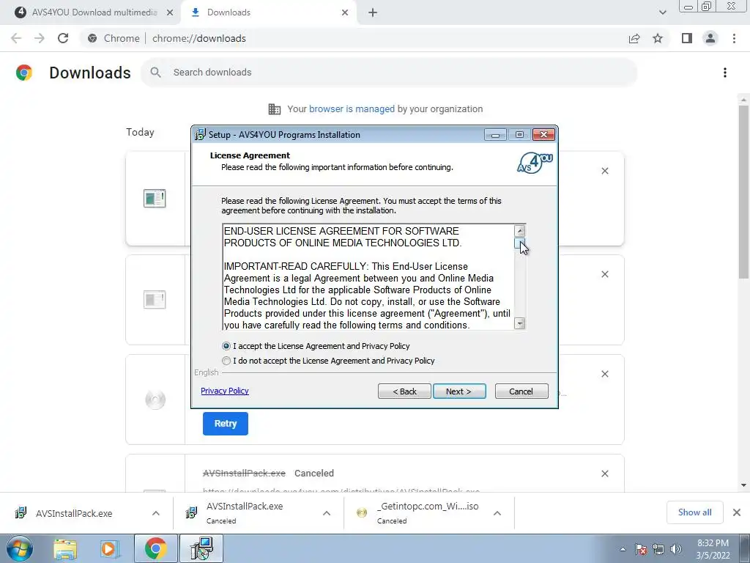This screenshot has height=563, width=750.
Task: Select I do not accept License Agreement
Action: pyautogui.click(x=226, y=361)
